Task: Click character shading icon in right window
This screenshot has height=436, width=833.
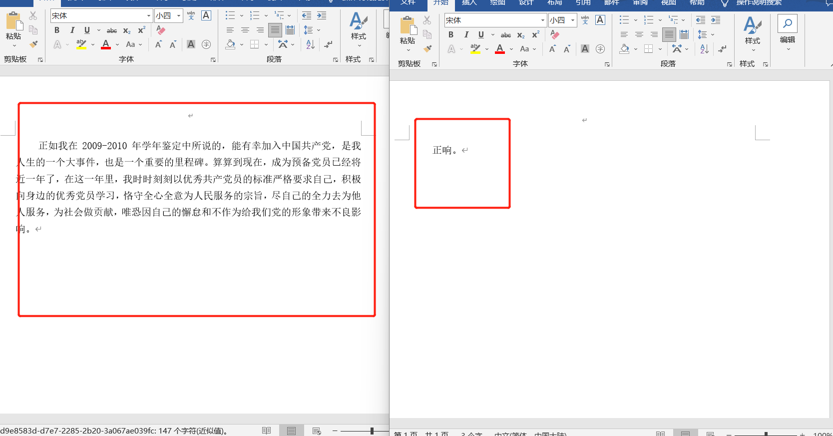Action: [x=585, y=49]
